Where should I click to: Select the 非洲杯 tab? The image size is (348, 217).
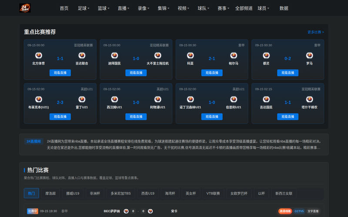[95, 193]
